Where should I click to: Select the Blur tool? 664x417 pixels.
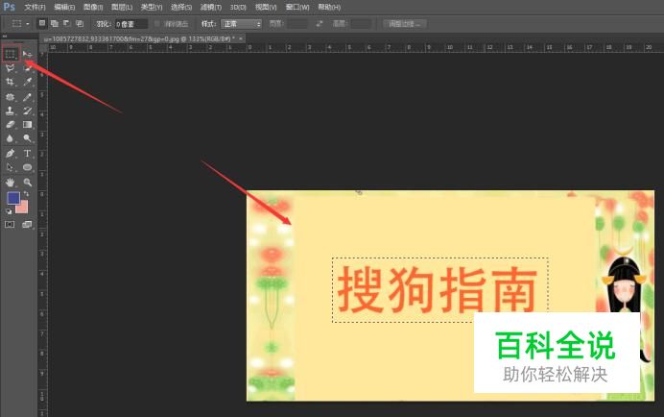[x=11, y=138]
